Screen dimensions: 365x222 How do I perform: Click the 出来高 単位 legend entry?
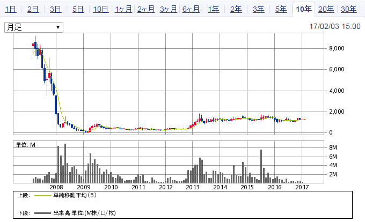[x=84, y=213]
